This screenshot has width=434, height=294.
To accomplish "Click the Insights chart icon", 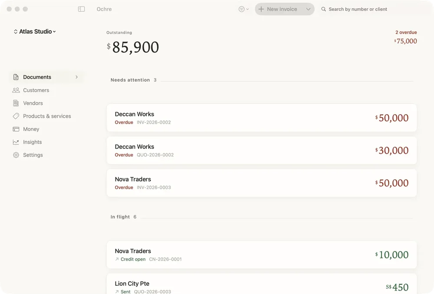I will pyautogui.click(x=16, y=142).
